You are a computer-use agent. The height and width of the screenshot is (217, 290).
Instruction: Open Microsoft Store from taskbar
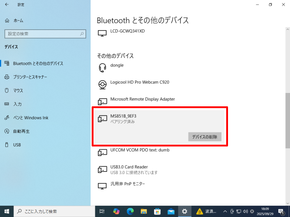(x=157, y=211)
